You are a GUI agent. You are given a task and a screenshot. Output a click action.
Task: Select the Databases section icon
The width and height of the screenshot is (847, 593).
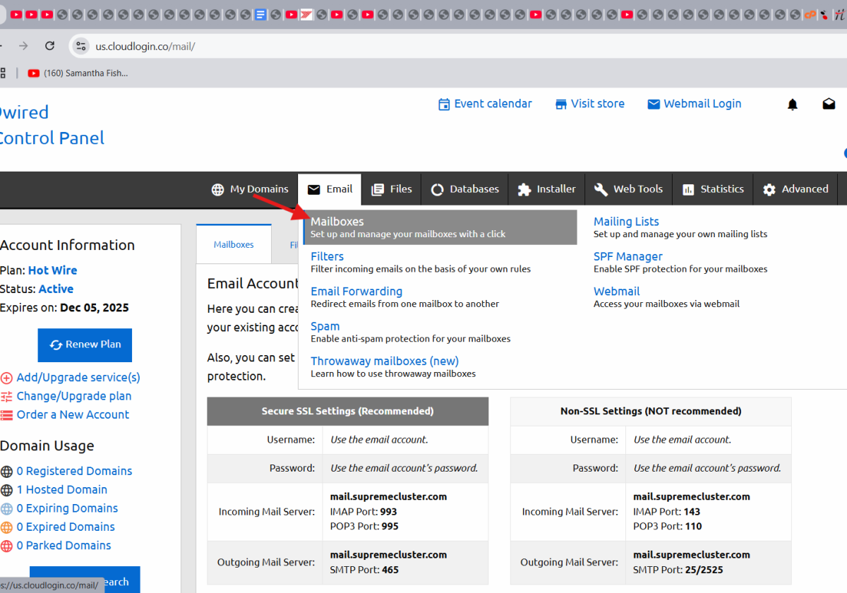click(436, 188)
